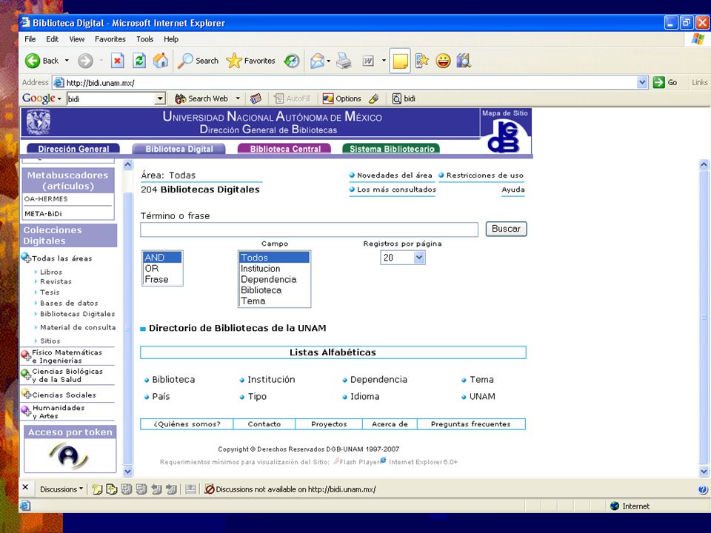Switch to the Sistema Bibliotecario tab

[391, 149]
